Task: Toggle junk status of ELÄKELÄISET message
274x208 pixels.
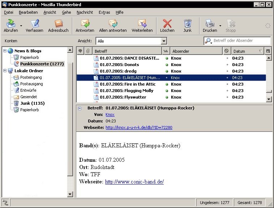Action: (227, 78)
